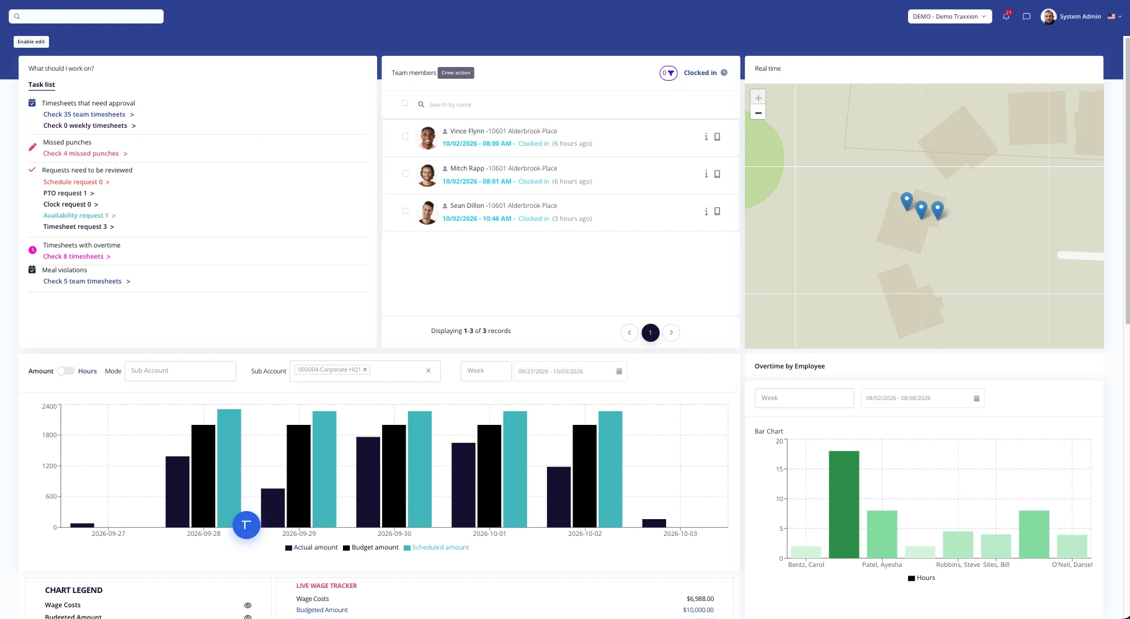This screenshot has height=619, width=1130.
Task: Click the Crew action button
Action: point(456,73)
